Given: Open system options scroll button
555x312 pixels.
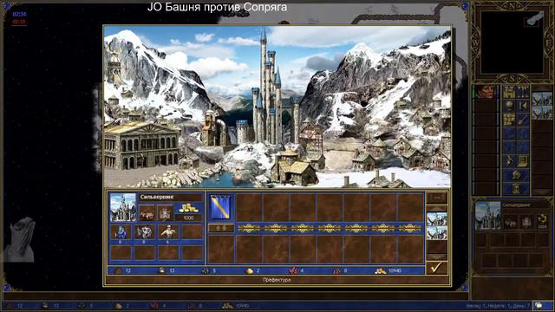Looking at the screenshot, I should click(x=522, y=161).
